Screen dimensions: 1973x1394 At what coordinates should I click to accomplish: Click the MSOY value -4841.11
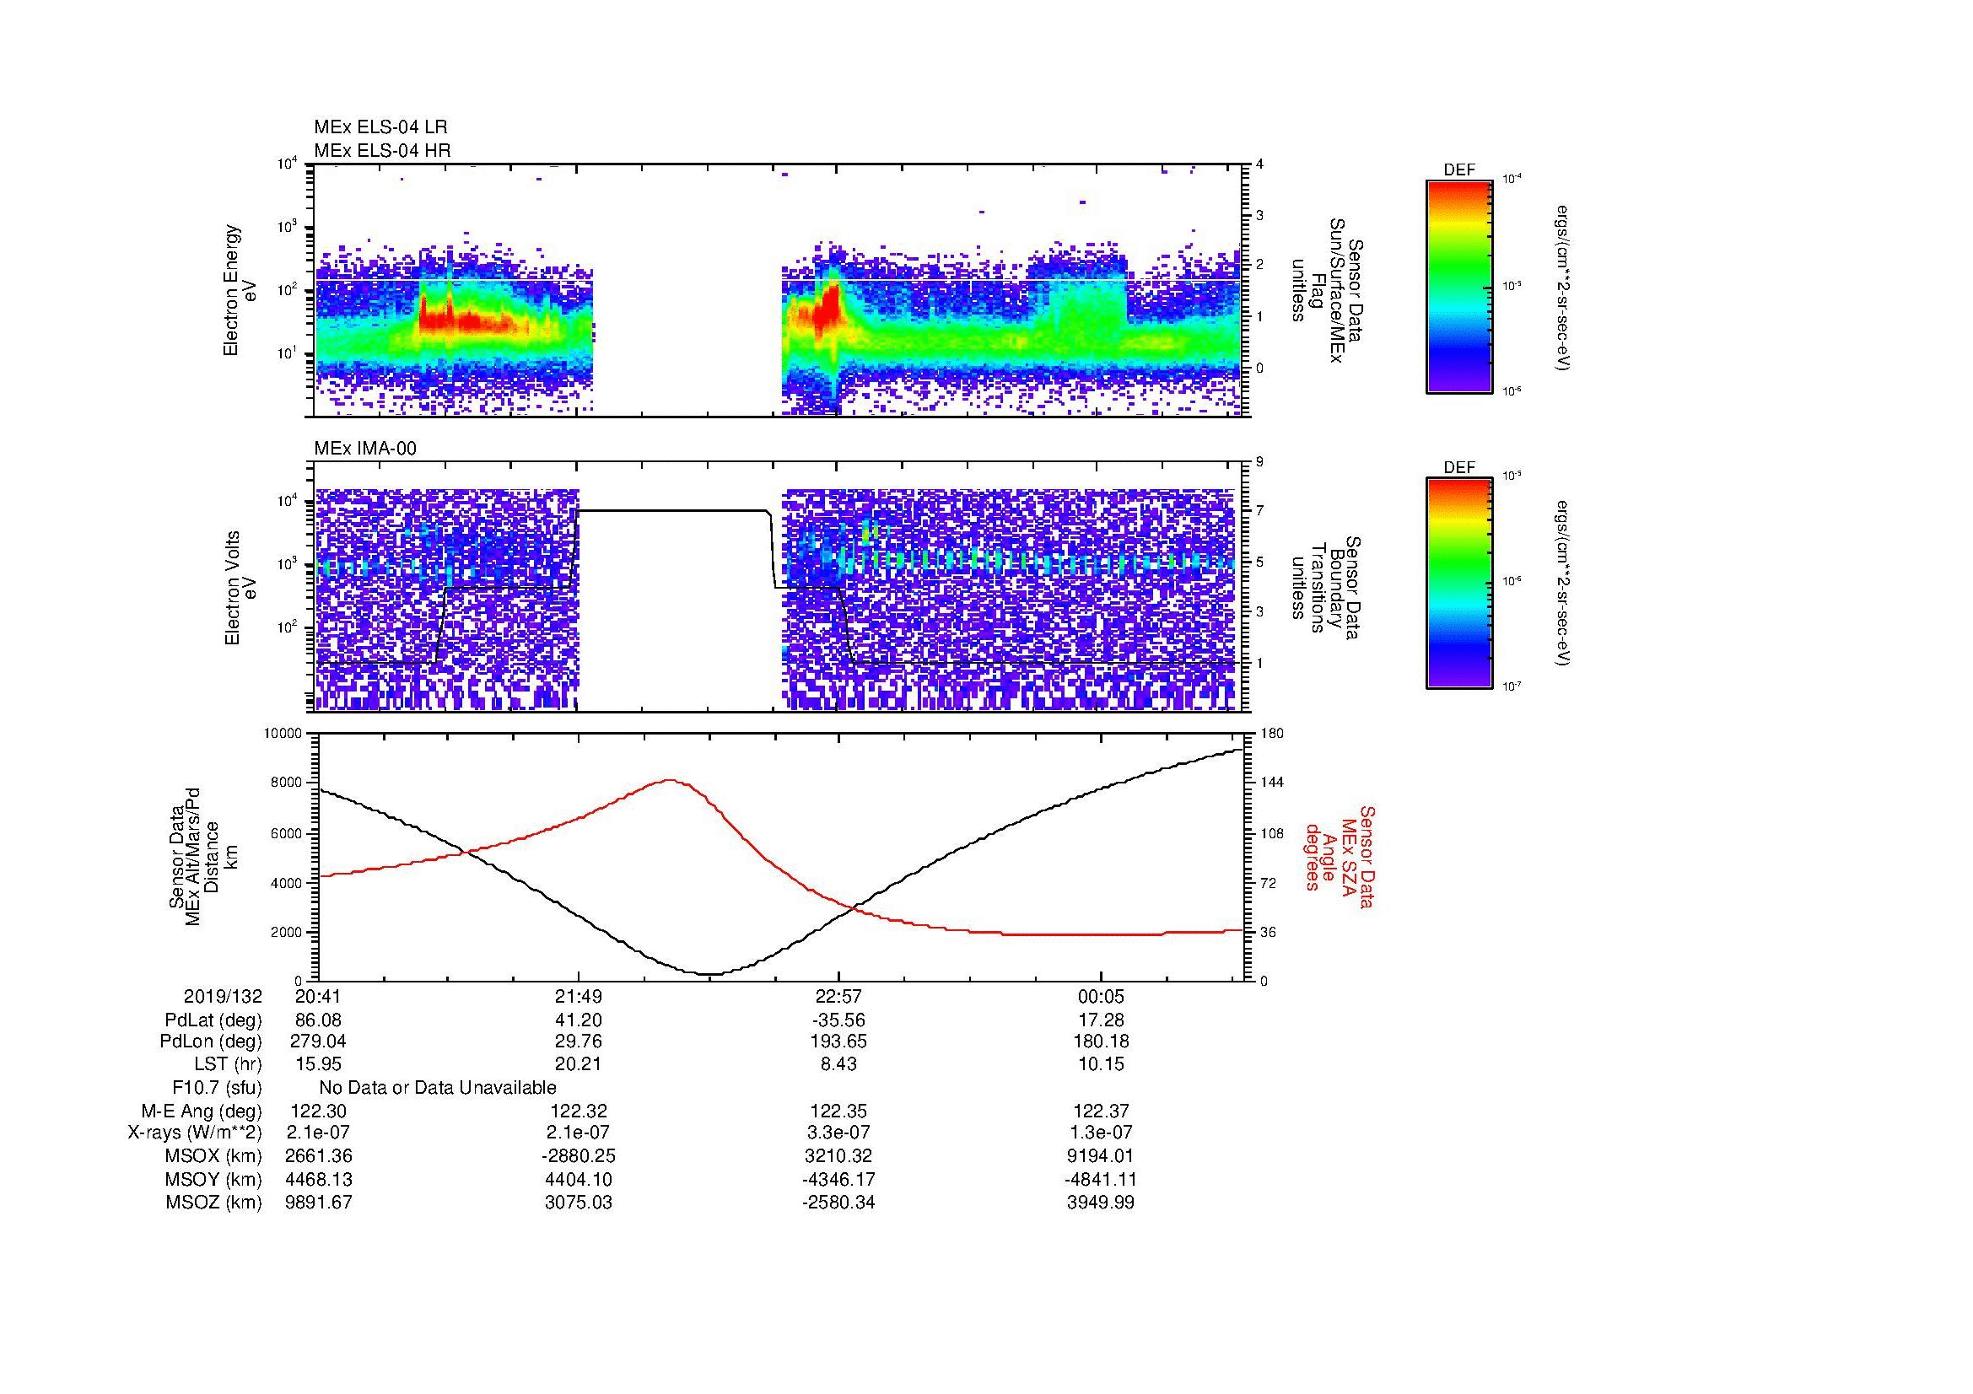[1101, 1179]
